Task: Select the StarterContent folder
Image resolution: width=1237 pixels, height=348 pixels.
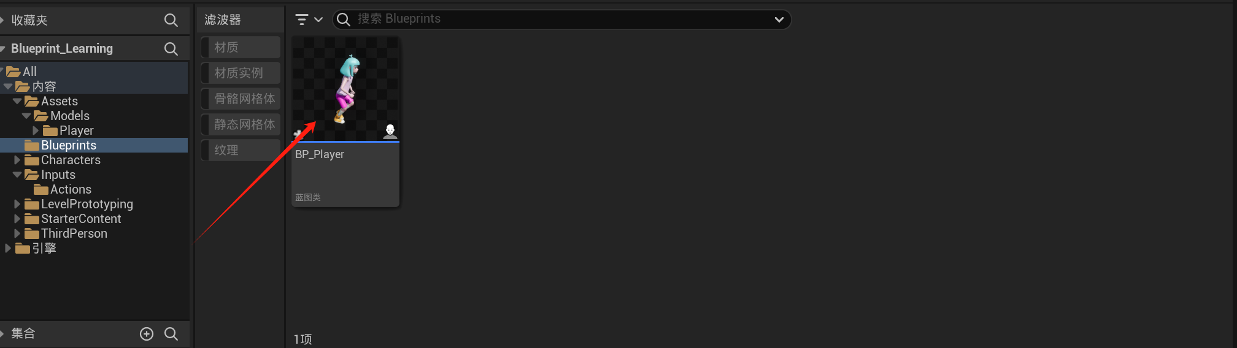Action: (x=81, y=219)
